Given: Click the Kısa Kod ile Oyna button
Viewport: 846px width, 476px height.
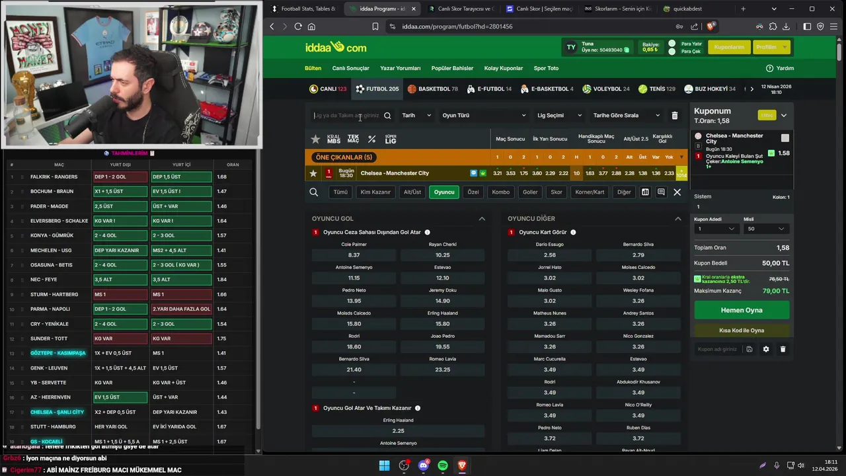Looking at the screenshot, I should click(x=742, y=331).
